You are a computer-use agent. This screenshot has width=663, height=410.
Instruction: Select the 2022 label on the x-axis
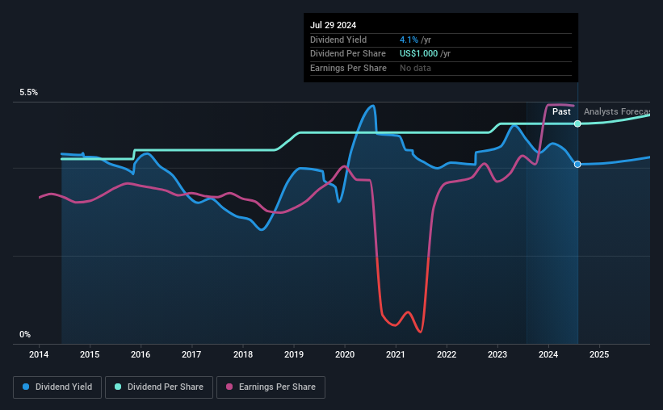(447, 354)
